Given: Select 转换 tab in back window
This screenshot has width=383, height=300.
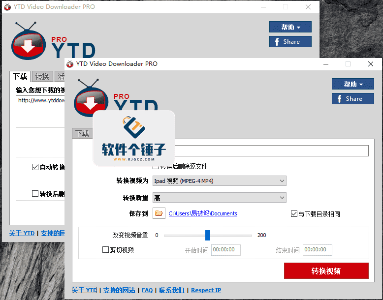Looking at the screenshot, I should 42,77.
